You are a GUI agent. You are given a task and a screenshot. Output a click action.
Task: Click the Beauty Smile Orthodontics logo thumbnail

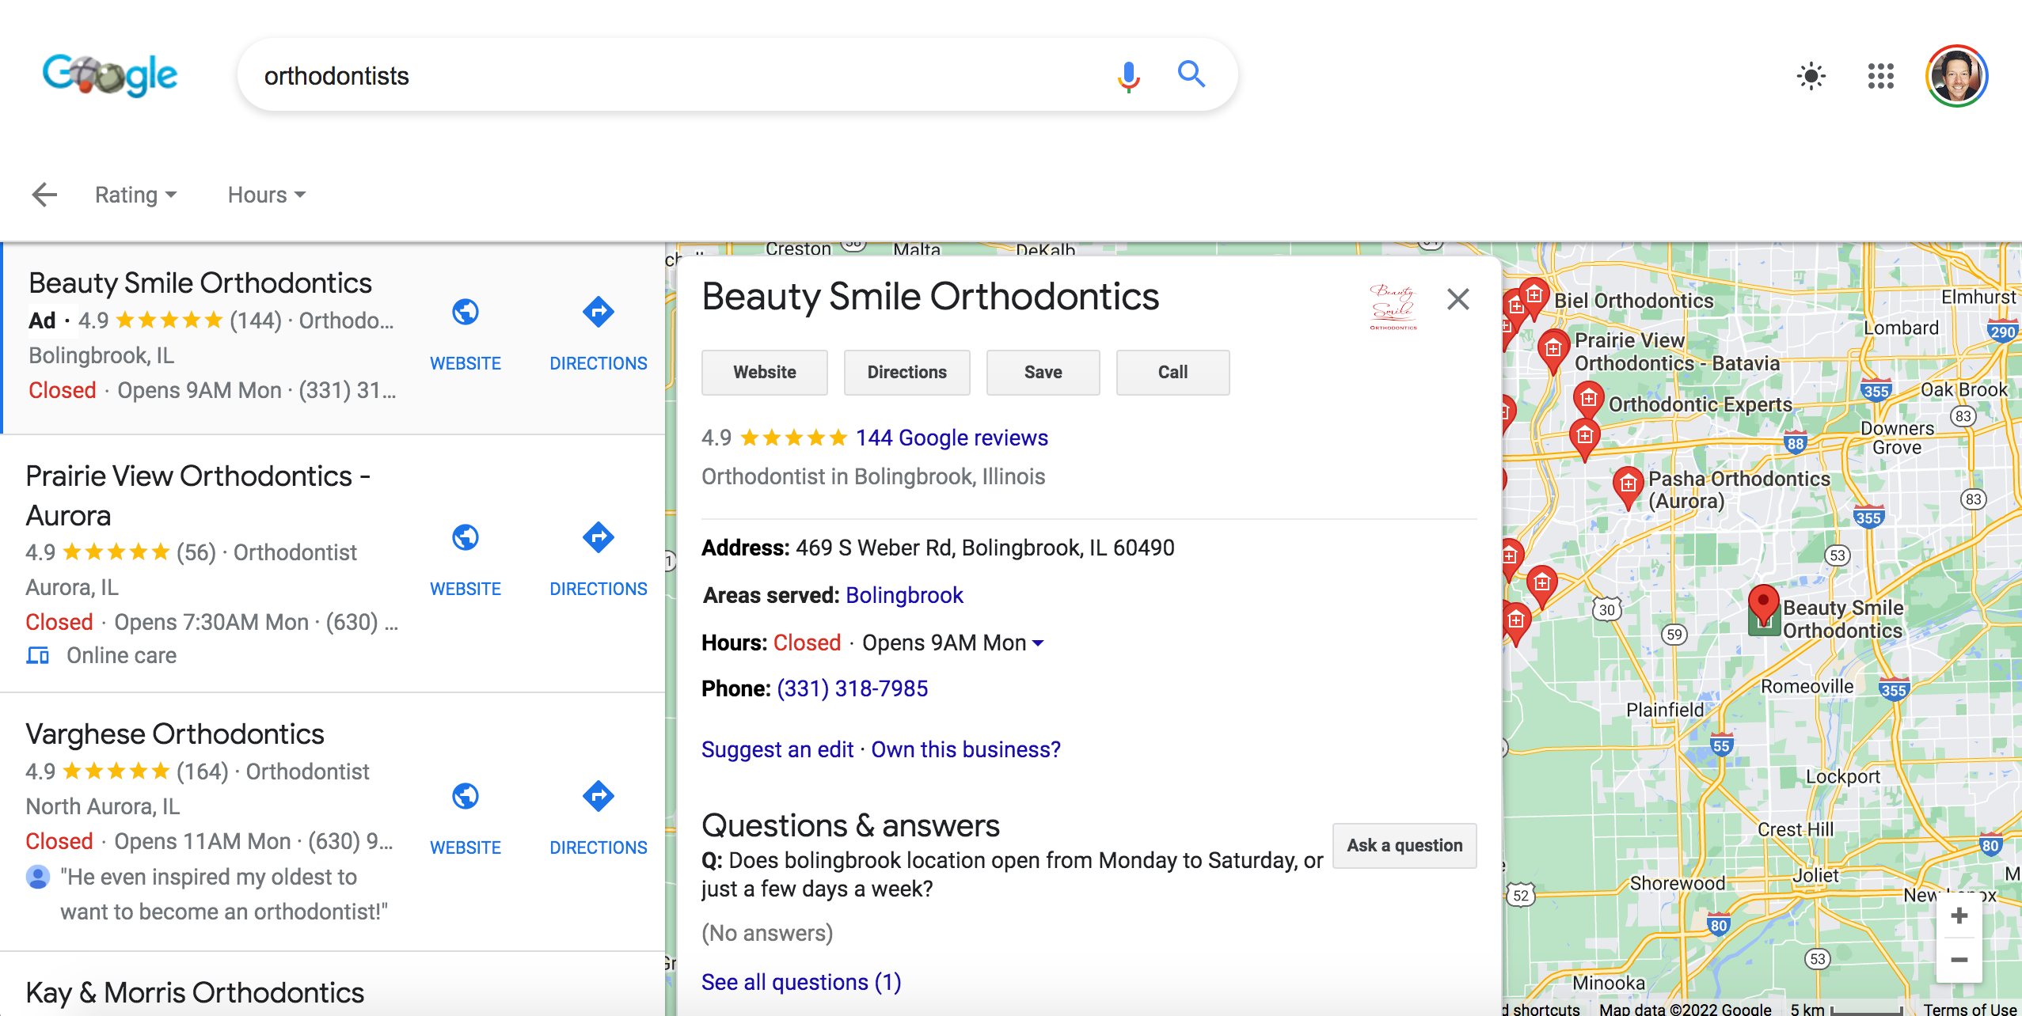pyautogui.click(x=1393, y=307)
